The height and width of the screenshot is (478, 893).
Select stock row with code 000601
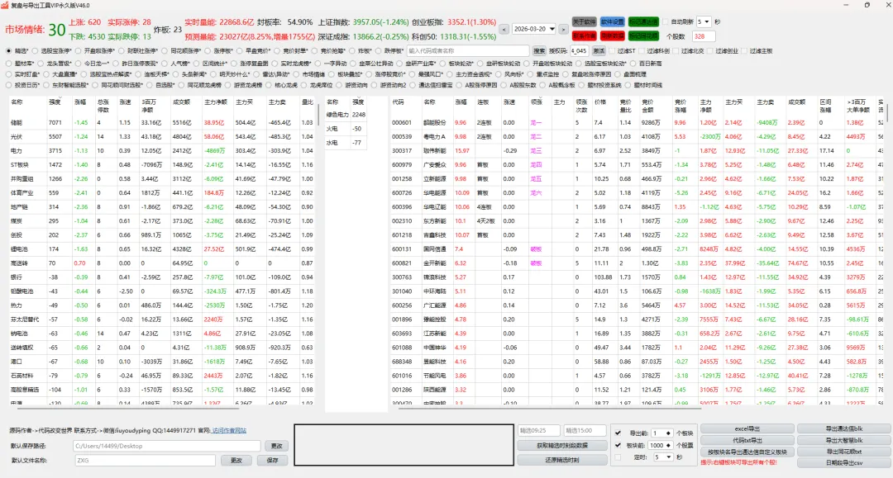click(x=636, y=123)
